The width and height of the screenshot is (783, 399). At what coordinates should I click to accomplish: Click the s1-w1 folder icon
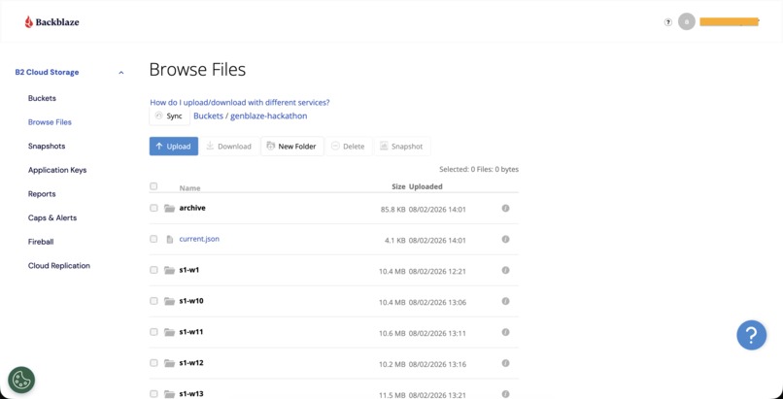tap(169, 270)
